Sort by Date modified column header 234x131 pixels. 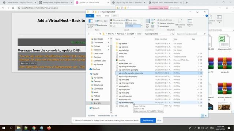(x=161, y=39)
